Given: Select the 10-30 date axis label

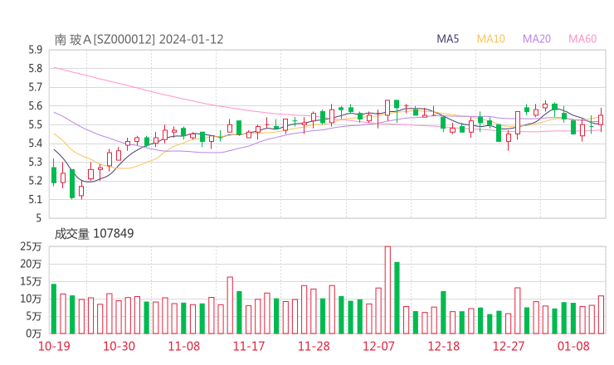Looking at the screenshot, I should (119, 346).
